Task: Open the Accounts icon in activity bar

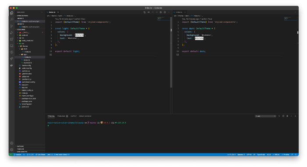Action: pyautogui.click(x=11, y=143)
